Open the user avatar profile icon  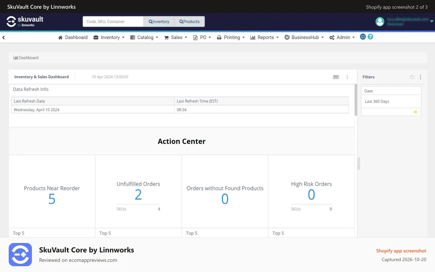tap(380, 22)
